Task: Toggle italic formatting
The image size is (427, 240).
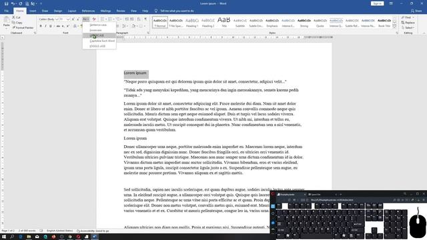Action: point(45,26)
